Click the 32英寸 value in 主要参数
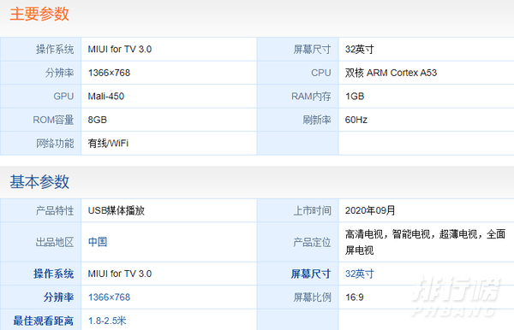514x330 pixels. tap(359, 50)
